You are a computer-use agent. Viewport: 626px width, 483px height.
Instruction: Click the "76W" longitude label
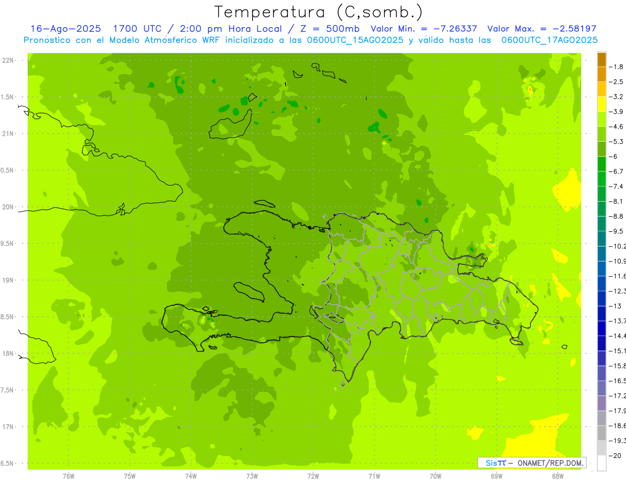[68, 476]
